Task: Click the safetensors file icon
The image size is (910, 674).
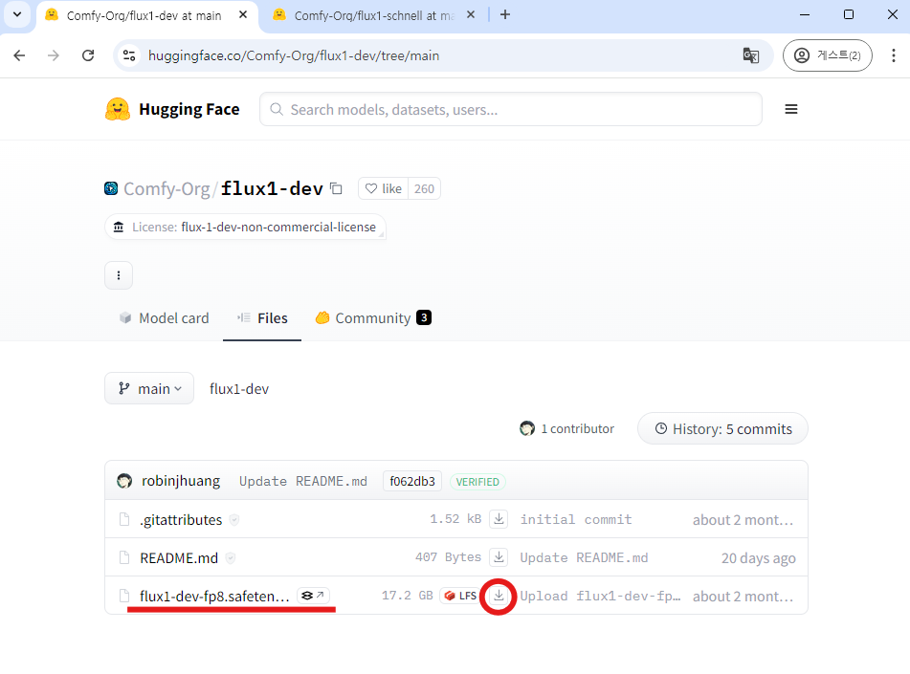Action: click(x=124, y=596)
